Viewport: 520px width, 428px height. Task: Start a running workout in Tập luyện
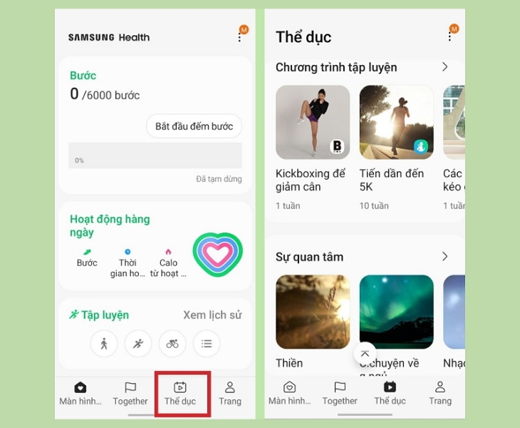pyautogui.click(x=138, y=344)
